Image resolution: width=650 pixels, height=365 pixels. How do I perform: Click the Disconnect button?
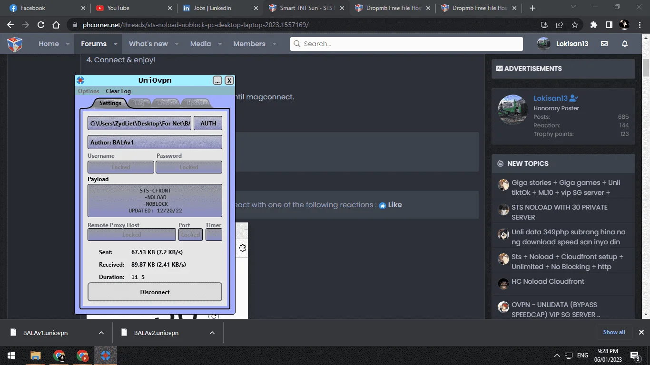coord(155,292)
